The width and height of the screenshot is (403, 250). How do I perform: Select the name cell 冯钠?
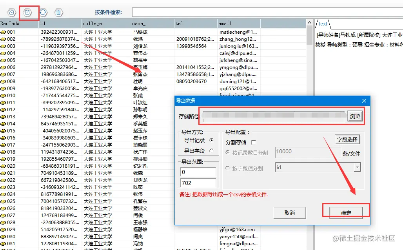point(138,244)
